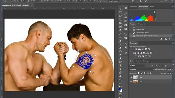The height and width of the screenshot is (98, 175).
Task: Select the Brush tool in toolbar
Action: 120,37
